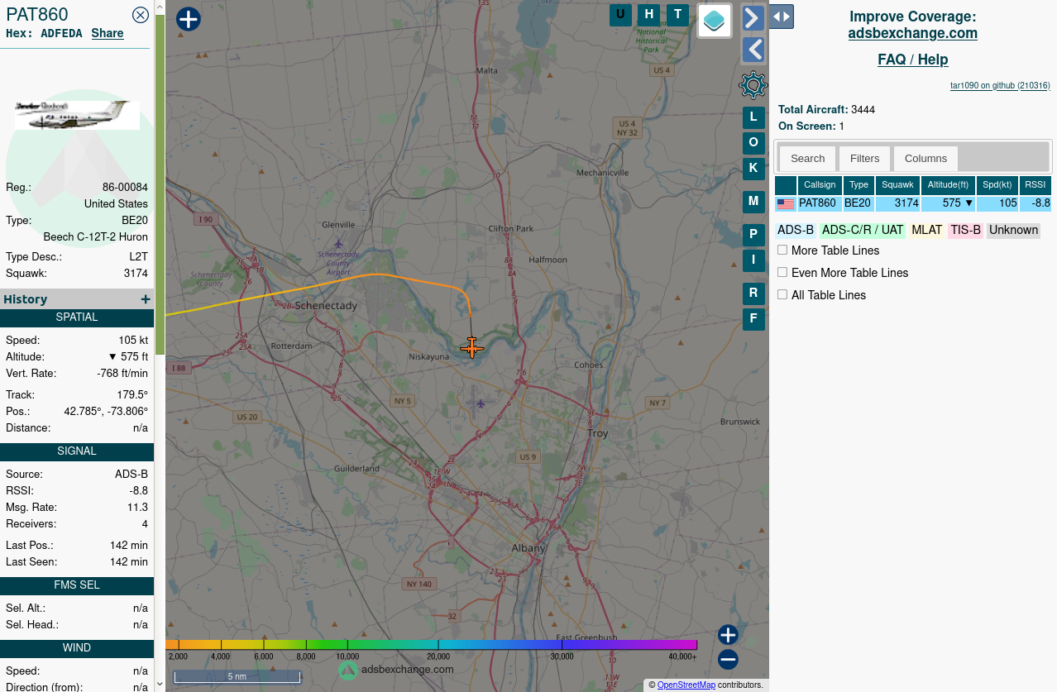
Task: Open the FAQ / Help link
Action: coord(913,60)
